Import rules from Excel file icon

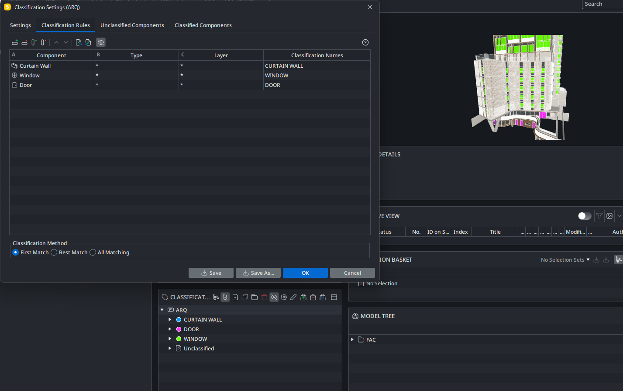88,42
